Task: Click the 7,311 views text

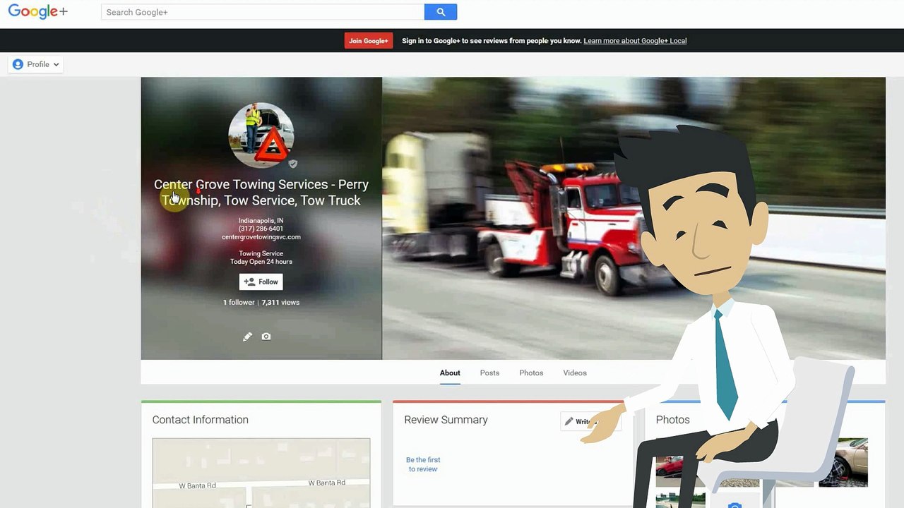Action: pos(280,303)
